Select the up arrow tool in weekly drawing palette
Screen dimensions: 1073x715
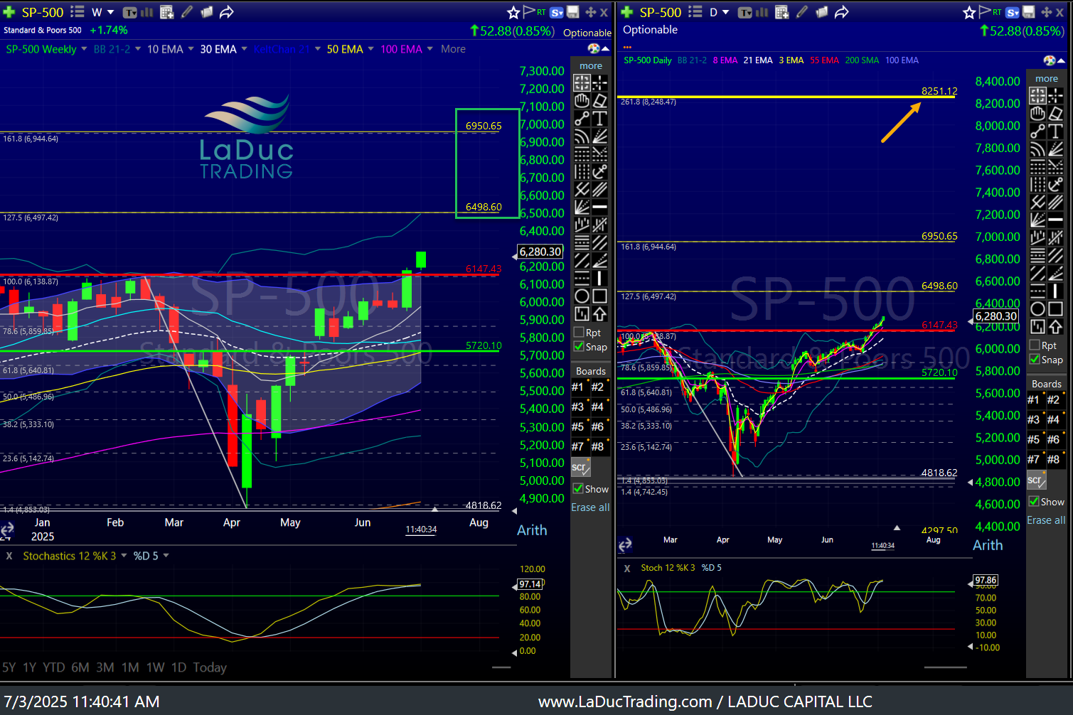click(x=599, y=313)
